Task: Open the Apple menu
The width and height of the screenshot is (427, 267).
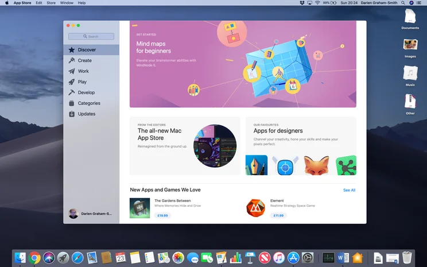Action: (7, 3)
